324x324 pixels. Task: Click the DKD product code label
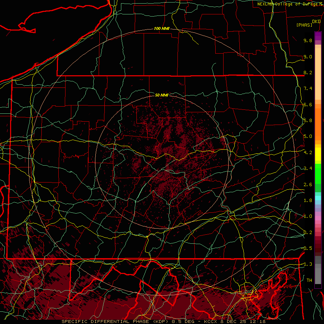click(316, 22)
